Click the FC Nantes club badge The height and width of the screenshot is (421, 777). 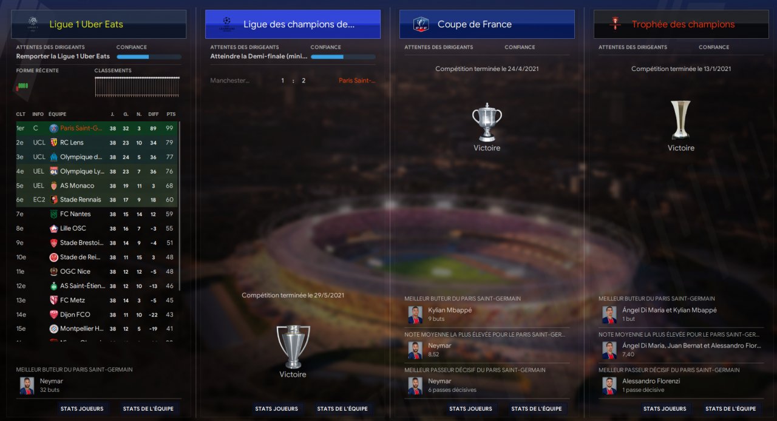pos(53,214)
